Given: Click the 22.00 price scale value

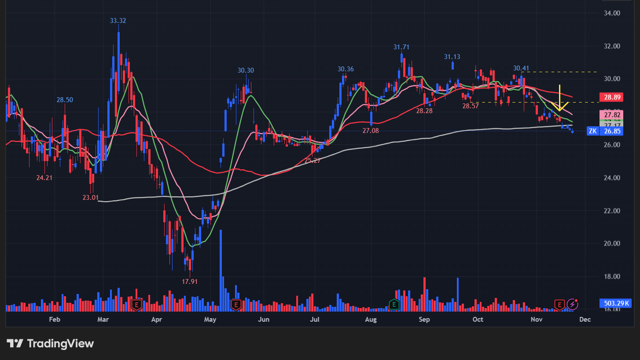Looking at the screenshot, I should tap(613, 211).
